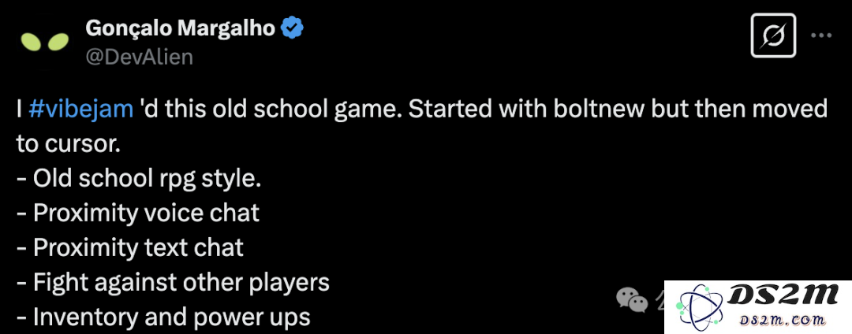This screenshot has width=852, height=334.
Task: Click 'old school game' in the first sentence
Action: (x=308, y=110)
